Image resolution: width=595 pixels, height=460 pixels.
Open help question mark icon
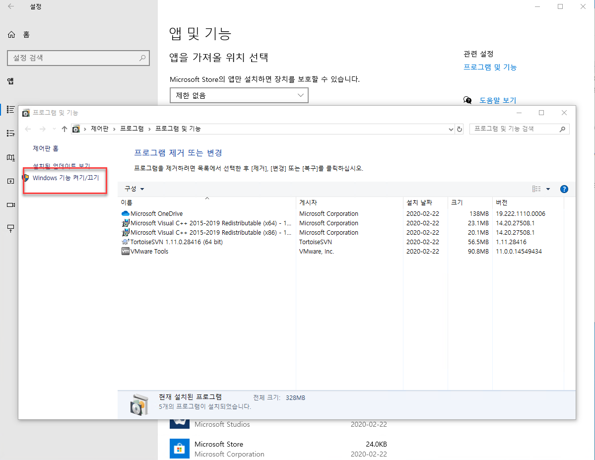click(x=564, y=189)
